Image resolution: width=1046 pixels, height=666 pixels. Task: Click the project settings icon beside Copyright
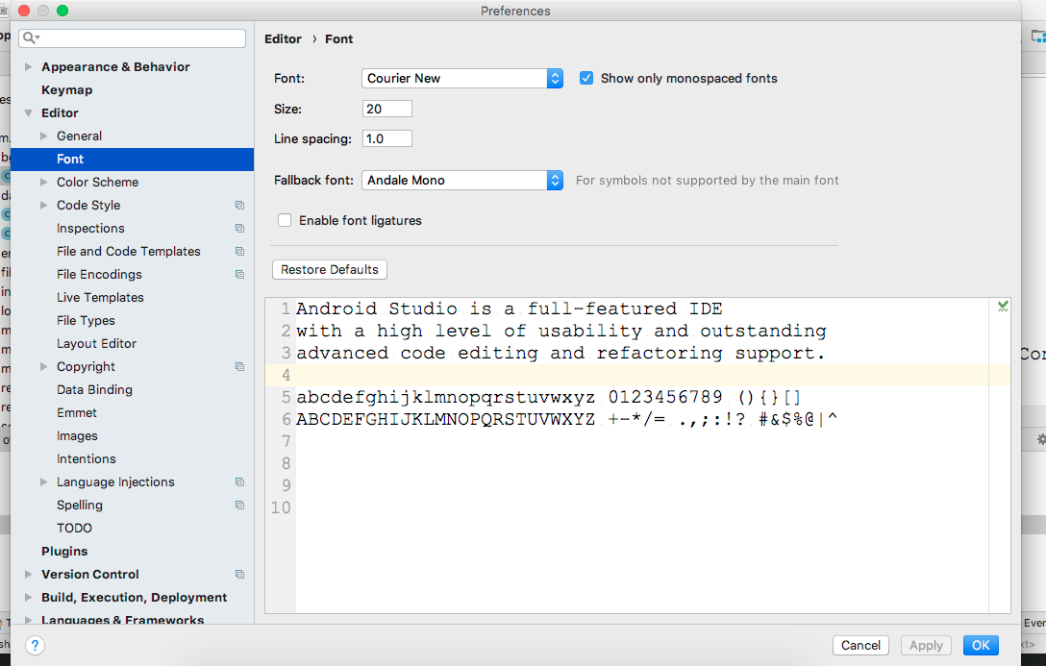pos(238,366)
